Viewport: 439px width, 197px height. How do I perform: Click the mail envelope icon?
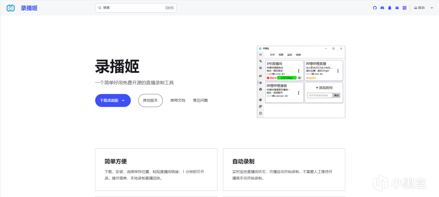pyautogui.click(x=397, y=8)
